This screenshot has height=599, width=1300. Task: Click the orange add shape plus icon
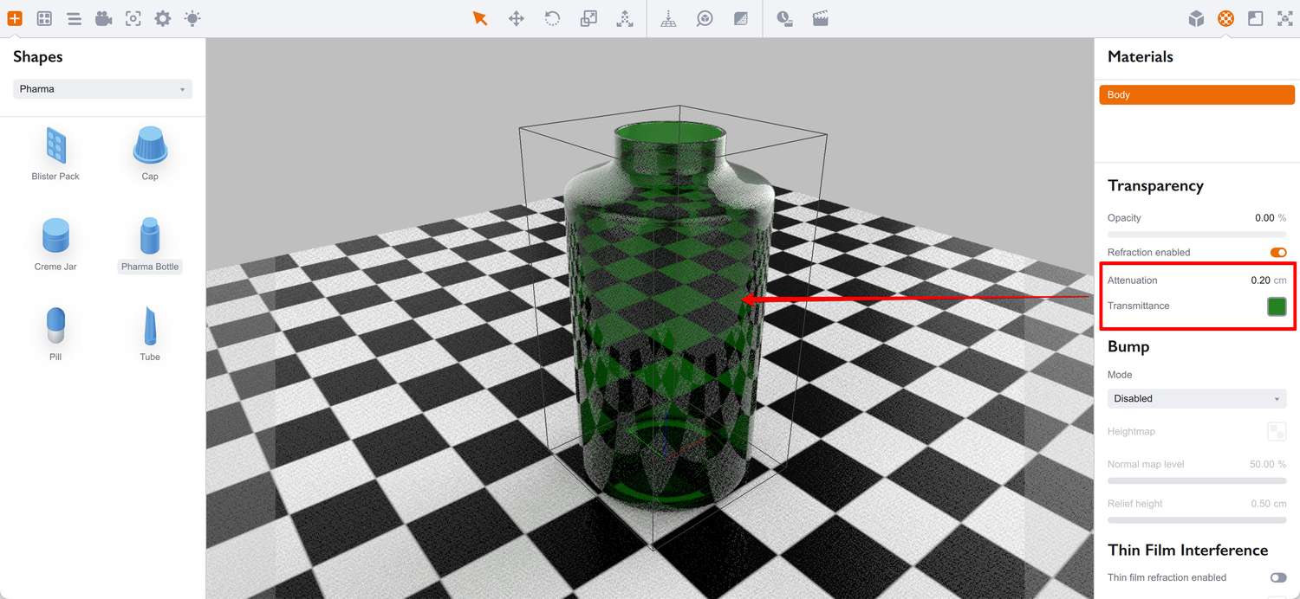(15, 18)
